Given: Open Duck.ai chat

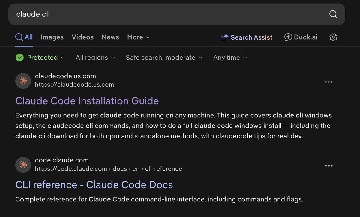Looking at the screenshot, I should click(301, 37).
